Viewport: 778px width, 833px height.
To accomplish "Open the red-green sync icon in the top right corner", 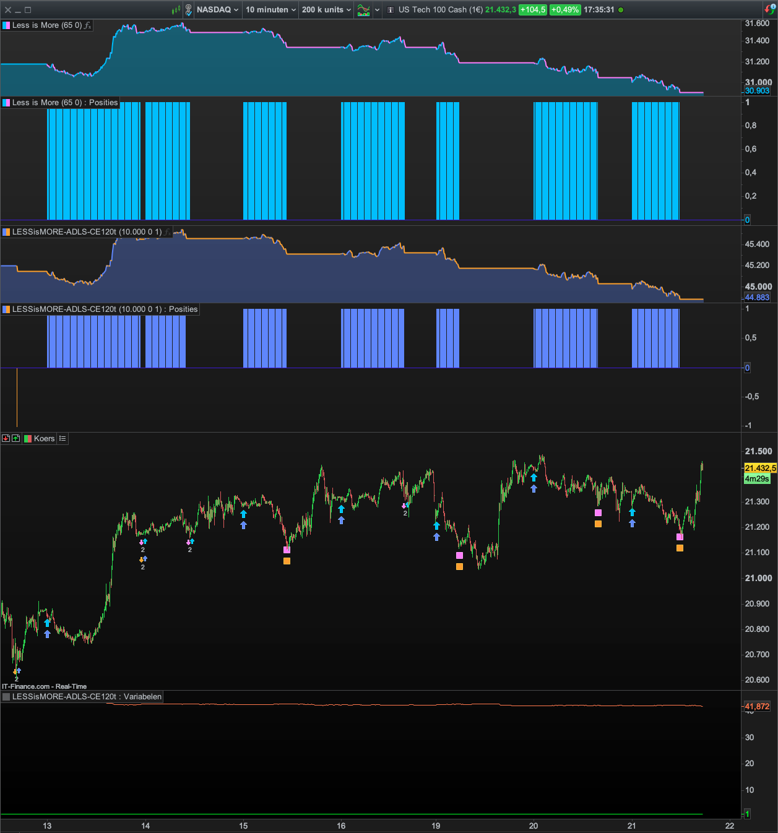I will [x=770, y=9].
